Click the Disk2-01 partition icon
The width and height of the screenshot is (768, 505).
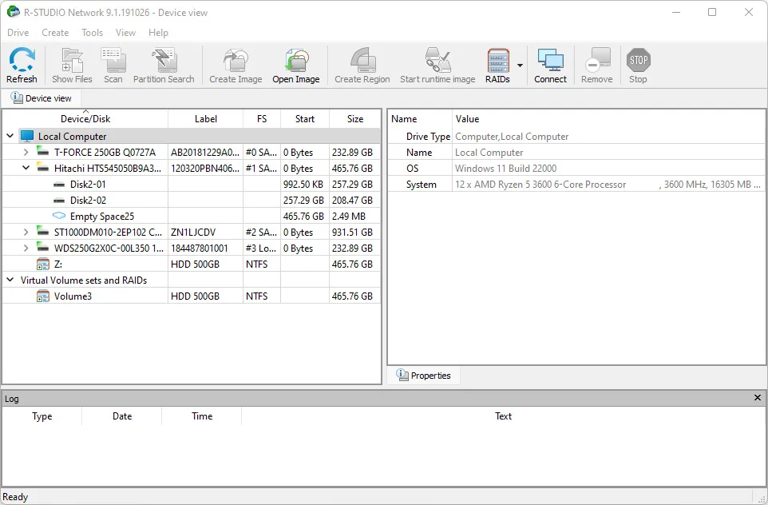click(59, 185)
